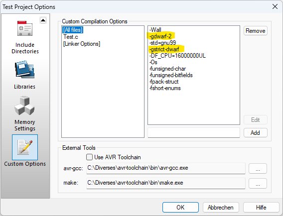Image resolution: width=283 pixels, height=216 pixels.
Task: Click the Add button
Action: 256,133
